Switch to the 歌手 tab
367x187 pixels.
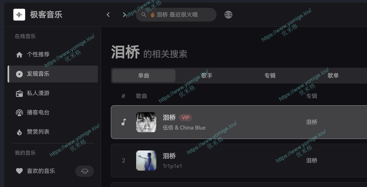(207, 75)
